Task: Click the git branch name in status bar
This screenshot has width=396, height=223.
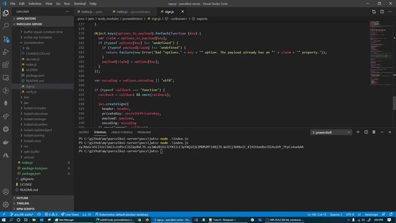Action: [22, 214]
